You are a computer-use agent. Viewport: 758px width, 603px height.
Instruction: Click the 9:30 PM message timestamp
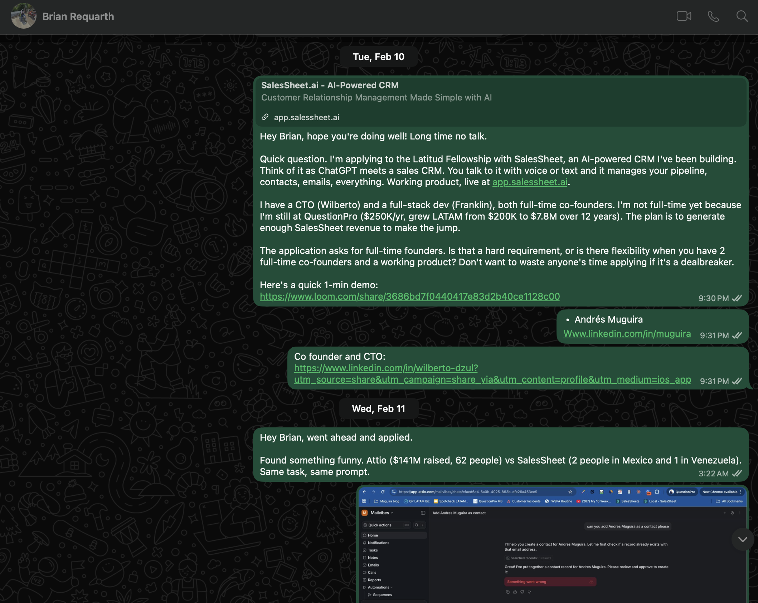pos(714,298)
